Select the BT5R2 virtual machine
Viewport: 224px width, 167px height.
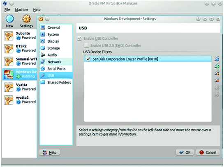[x=20, y=48]
